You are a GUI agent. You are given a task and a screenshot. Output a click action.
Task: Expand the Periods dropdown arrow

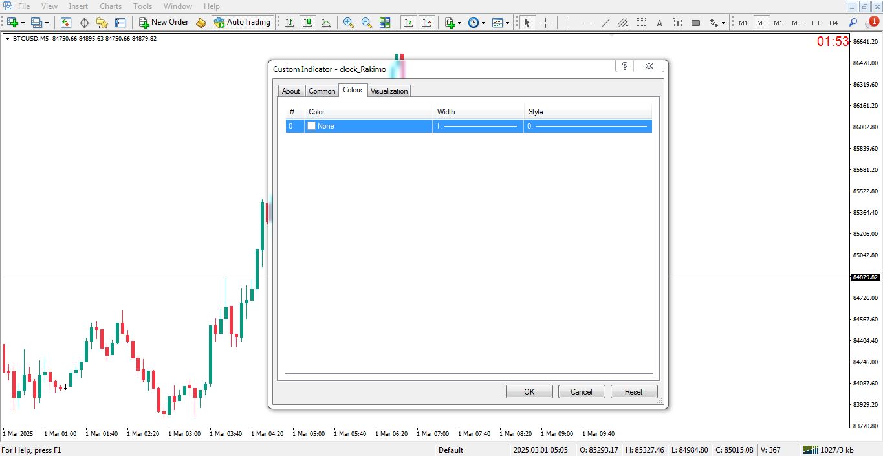pos(483,23)
